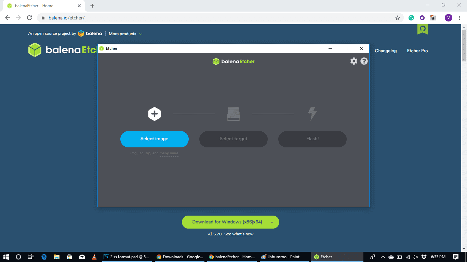Open the Download for Windows version dropdown arrow

coord(272,222)
